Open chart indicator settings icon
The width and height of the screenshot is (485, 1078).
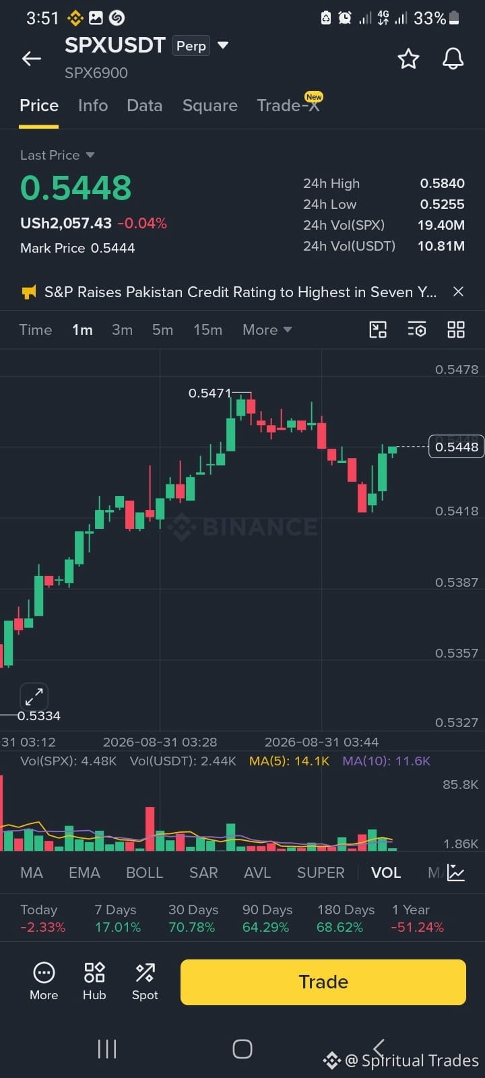417,329
